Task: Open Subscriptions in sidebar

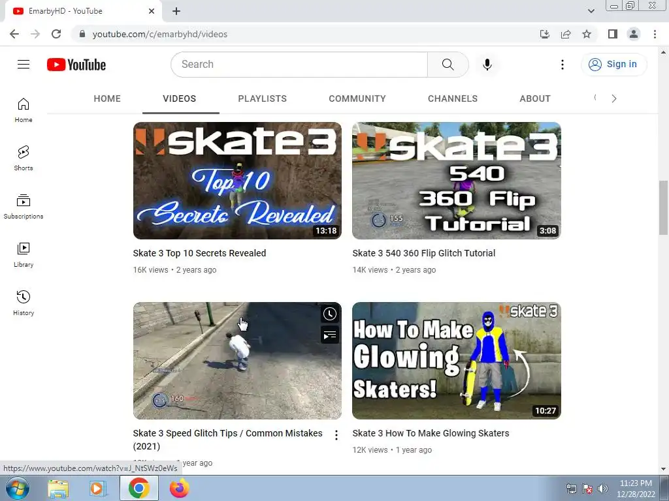Action: (x=24, y=207)
